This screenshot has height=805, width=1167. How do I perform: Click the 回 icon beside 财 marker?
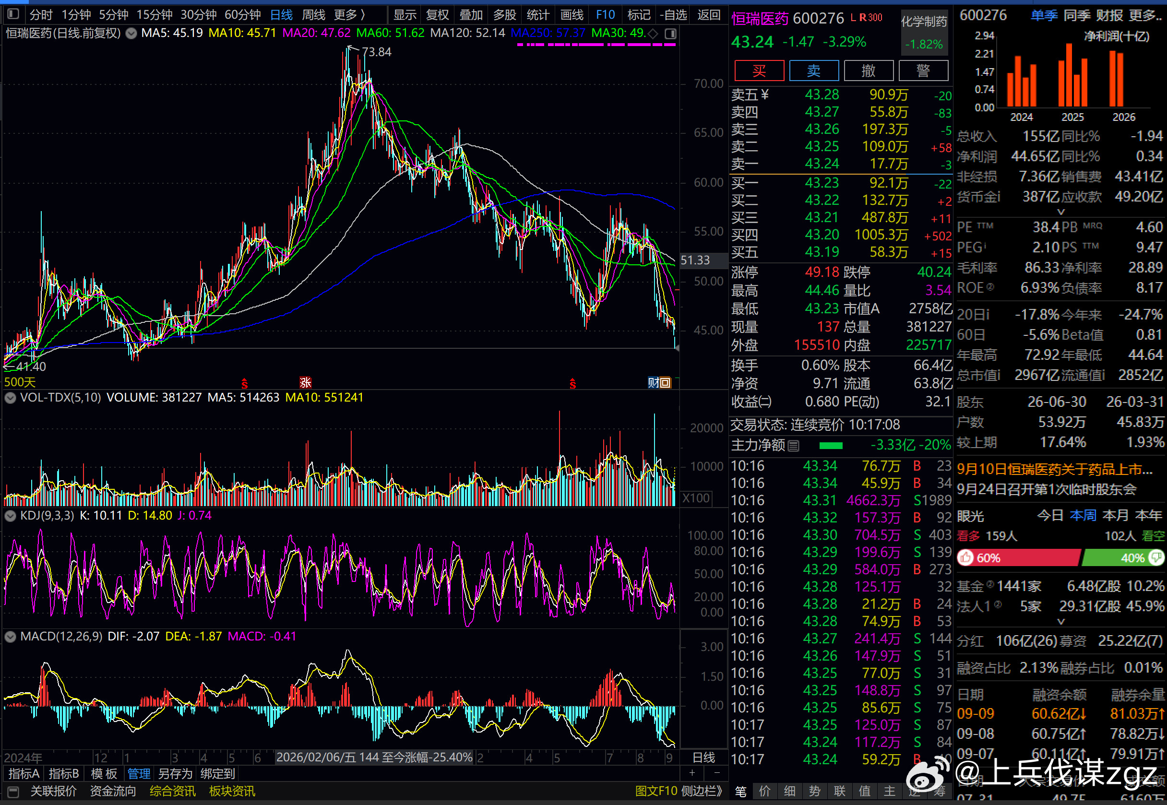[666, 383]
